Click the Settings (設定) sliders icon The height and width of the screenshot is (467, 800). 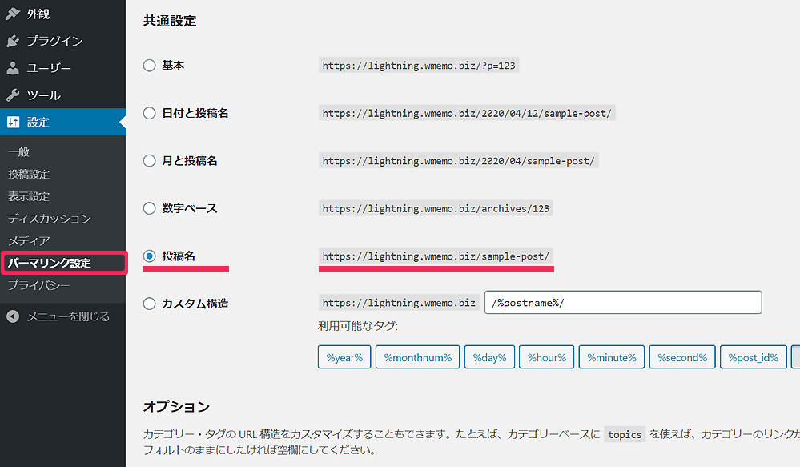13,123
